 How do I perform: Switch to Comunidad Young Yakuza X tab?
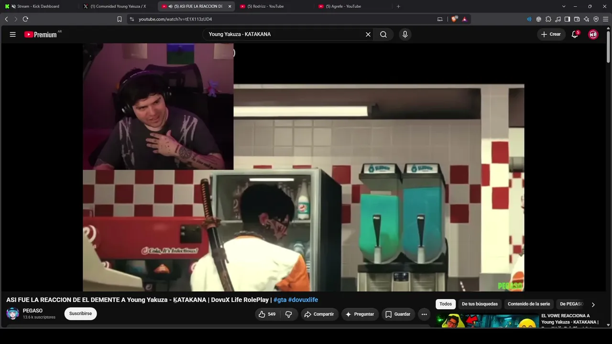point(118,6)
